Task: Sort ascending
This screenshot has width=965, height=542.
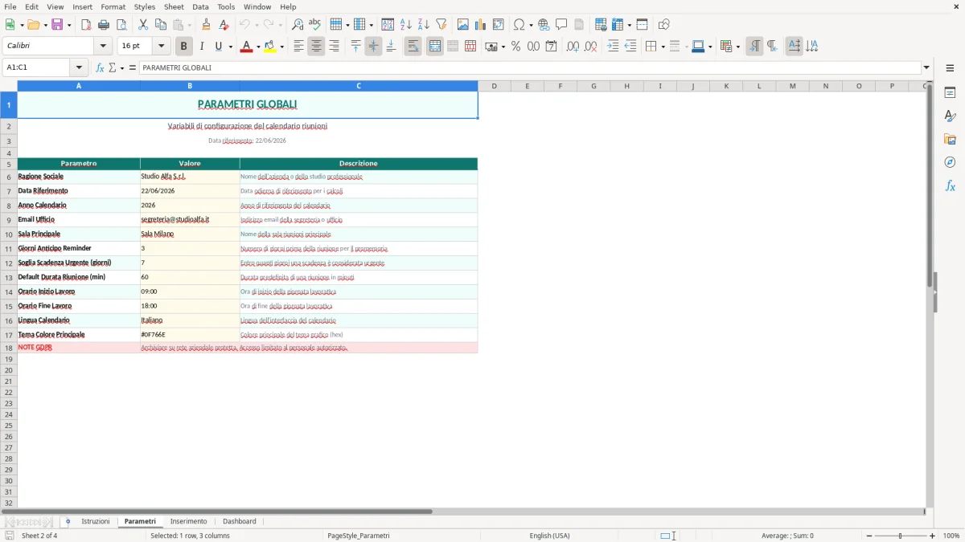Action: (406, 25)
